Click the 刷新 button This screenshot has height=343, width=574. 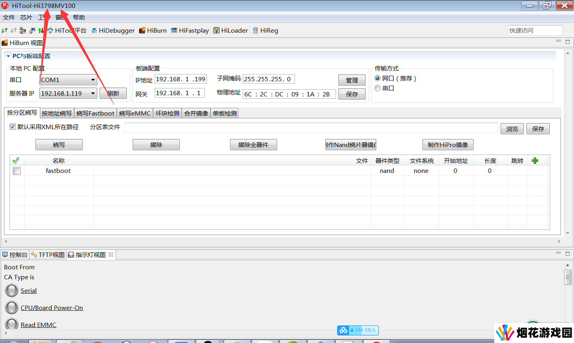(113, 93)
